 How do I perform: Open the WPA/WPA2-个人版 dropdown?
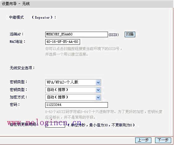tap(73, 82)
